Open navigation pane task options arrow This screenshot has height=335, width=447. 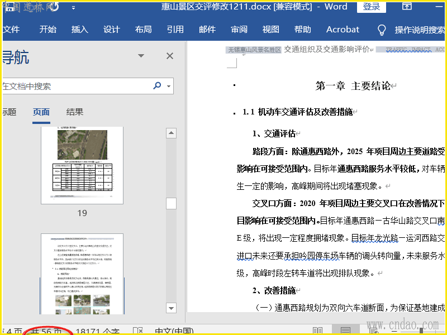(141, 56)
